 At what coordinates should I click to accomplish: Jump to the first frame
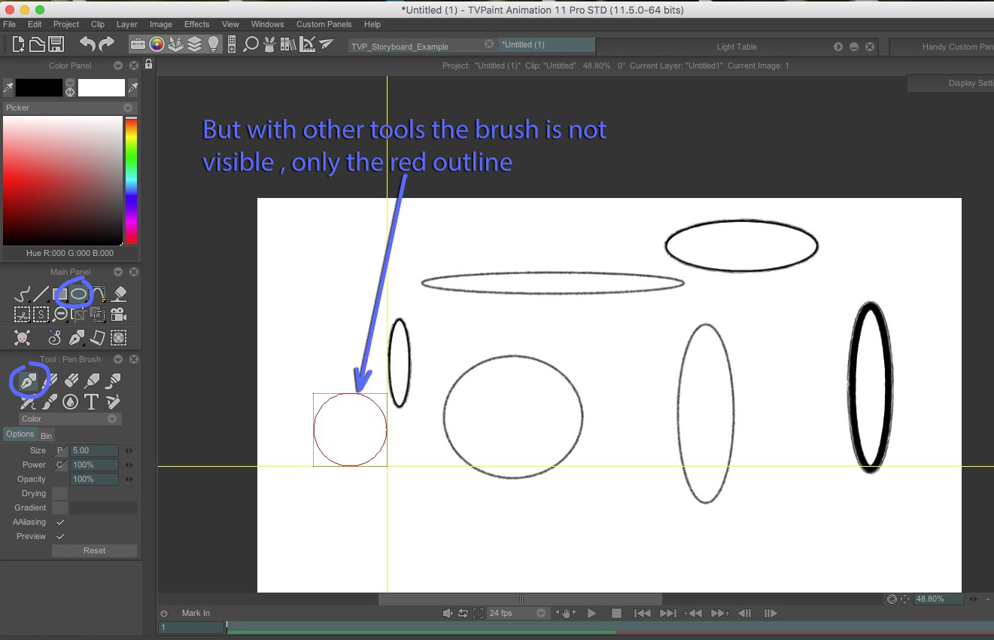coord(642,613)
